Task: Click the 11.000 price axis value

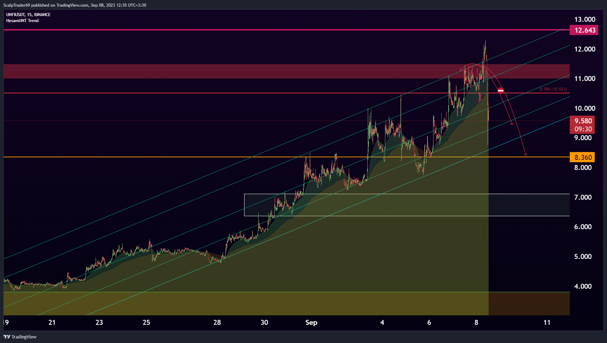Action: [585, 78]
